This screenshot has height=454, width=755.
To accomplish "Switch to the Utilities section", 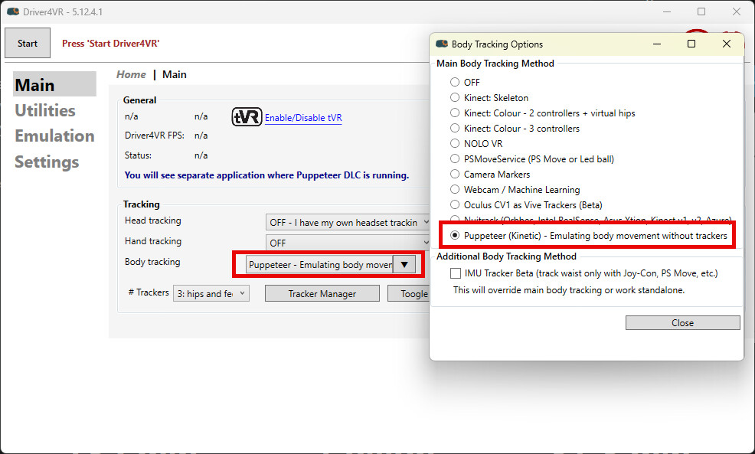I will tap(44, 110).
